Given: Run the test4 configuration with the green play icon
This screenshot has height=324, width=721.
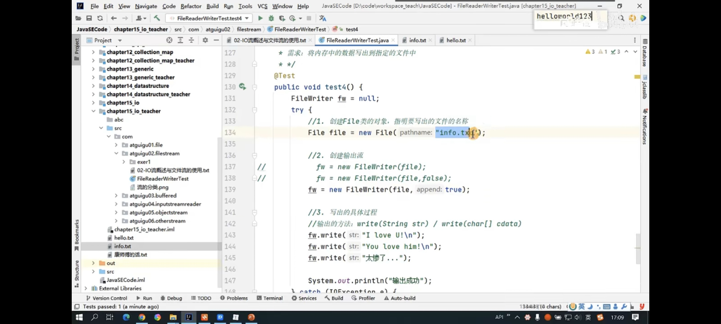Looking at the screenshot, I should coord(260,18).
